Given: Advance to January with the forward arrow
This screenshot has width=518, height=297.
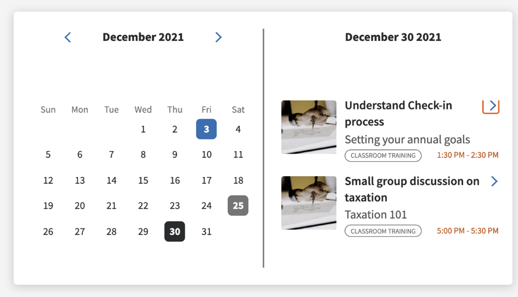Looking at the screenshot, I should pos(219,37).
